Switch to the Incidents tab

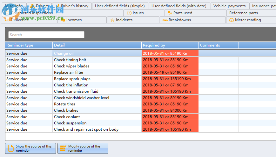point(133,20)
